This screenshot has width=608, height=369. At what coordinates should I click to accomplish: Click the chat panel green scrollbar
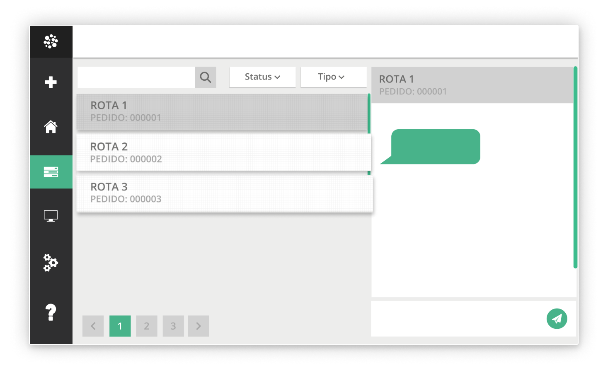click(575, 167)
